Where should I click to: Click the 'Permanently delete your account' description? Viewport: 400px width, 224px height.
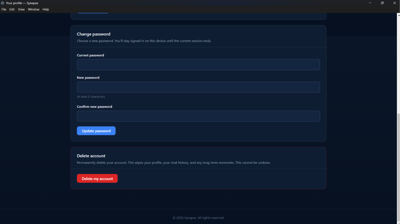(173, 163)
